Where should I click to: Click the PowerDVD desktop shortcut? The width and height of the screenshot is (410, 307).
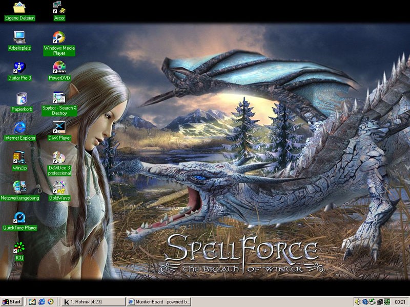[59, 68]
